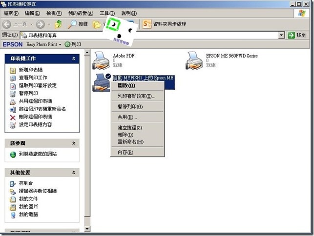Select the Adobe PDF printer icon

101,60
